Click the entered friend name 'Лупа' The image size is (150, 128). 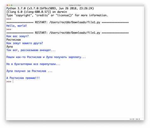click(x=9, y=47)
